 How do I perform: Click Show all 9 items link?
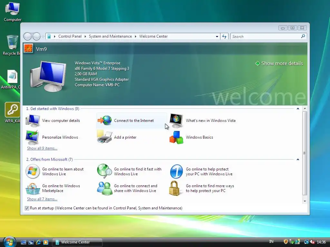(x=42, y=148)
